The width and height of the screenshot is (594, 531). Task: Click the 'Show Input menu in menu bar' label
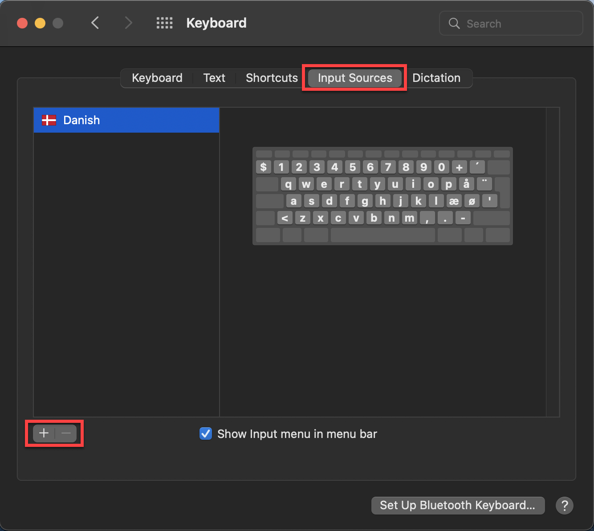pyautogui.click(x=297, y=434)
